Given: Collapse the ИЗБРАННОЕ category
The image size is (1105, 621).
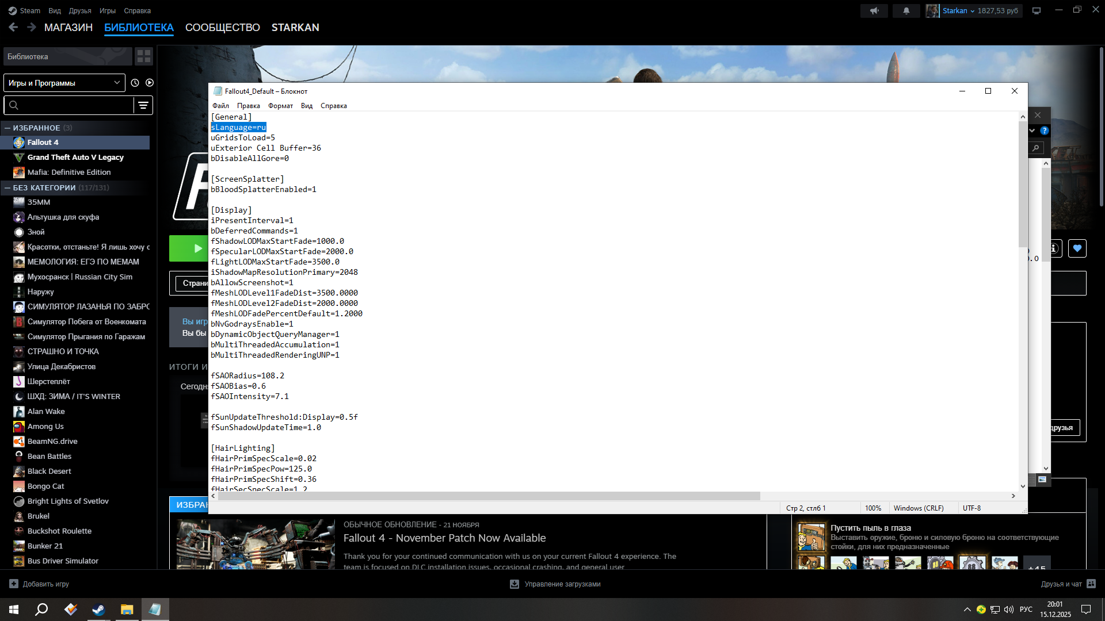Looking at the screenshot, I should click(7, 128).
